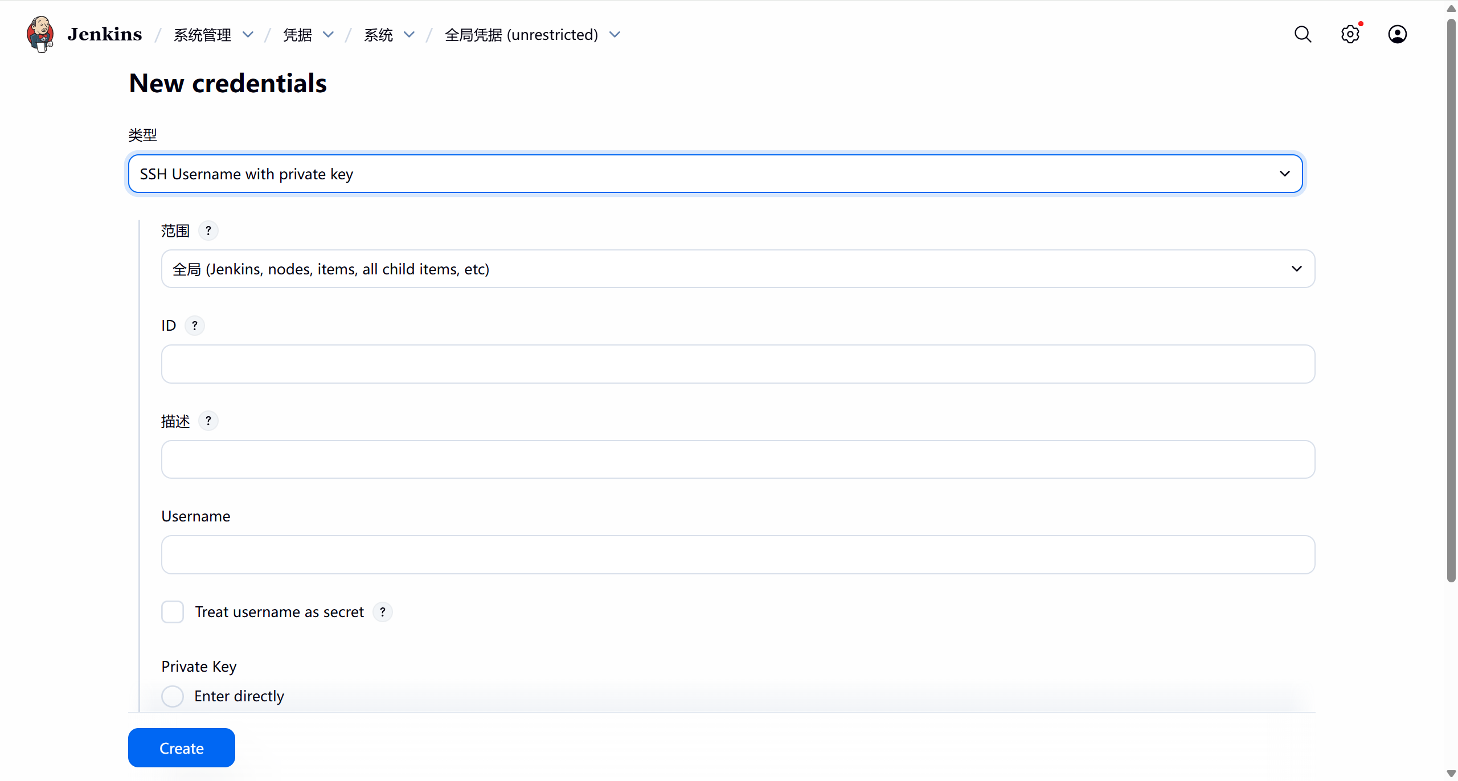
Task: Show help for Treat username as secret
Action: point(383,612)
